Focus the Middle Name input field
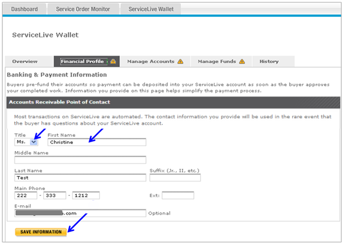Image resolution: width=346 pixels, height=245 pixels. click(81, 160)
